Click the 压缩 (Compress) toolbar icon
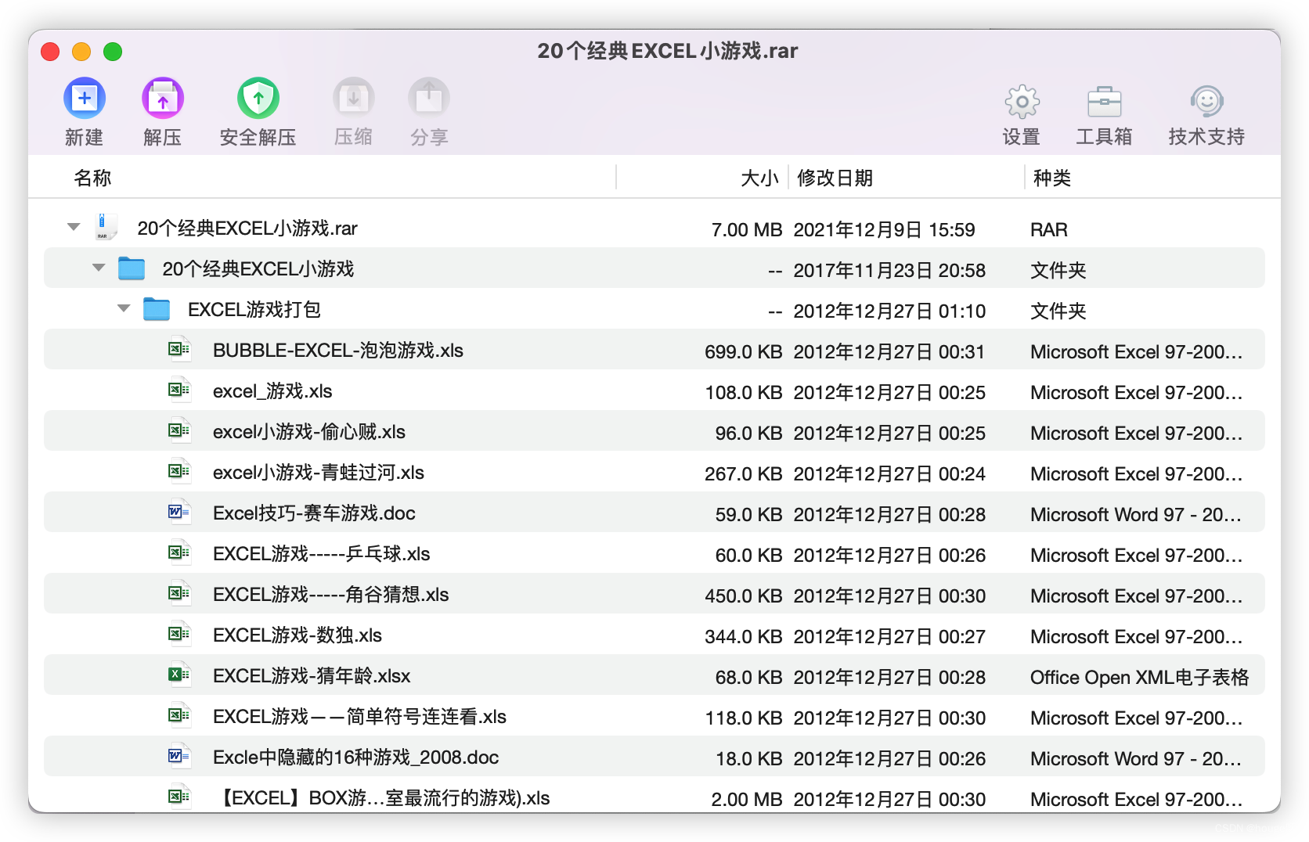The image size is (1309, 842). (353, 99)
